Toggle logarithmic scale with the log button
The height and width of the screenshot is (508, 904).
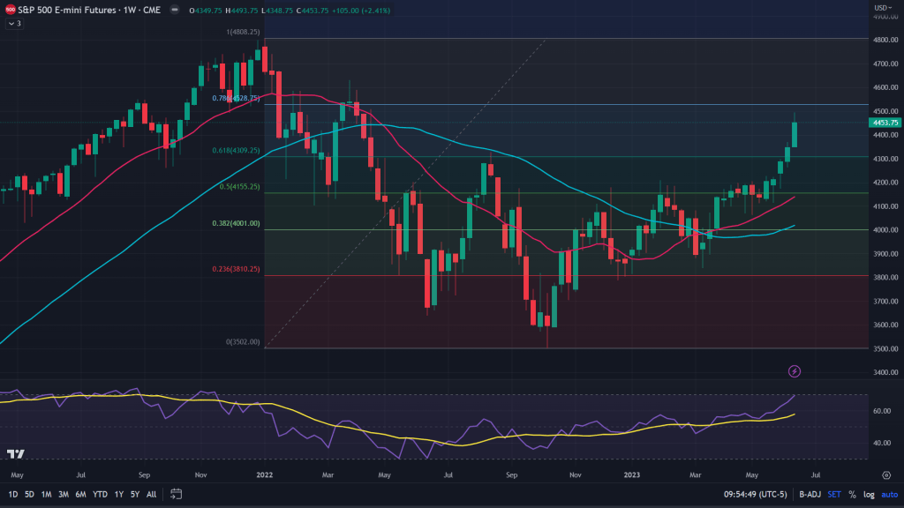[x=870, y=495]
